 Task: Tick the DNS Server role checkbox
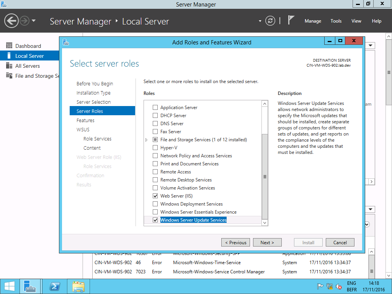click(155, 124)
